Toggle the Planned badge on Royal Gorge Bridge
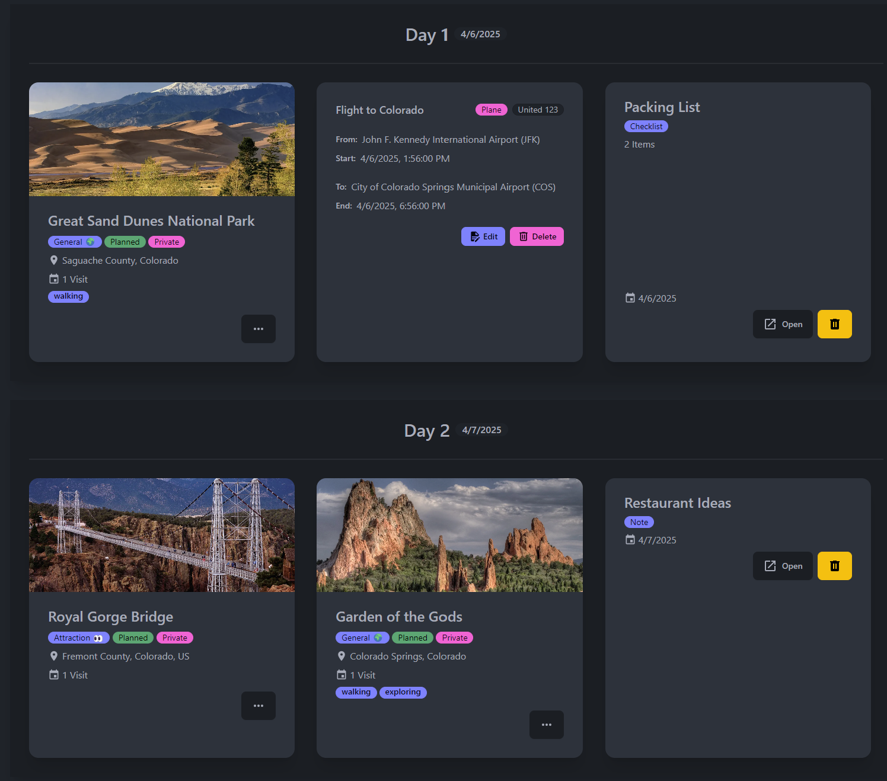Viewport: 887px width, 781px height. point(133,638)
